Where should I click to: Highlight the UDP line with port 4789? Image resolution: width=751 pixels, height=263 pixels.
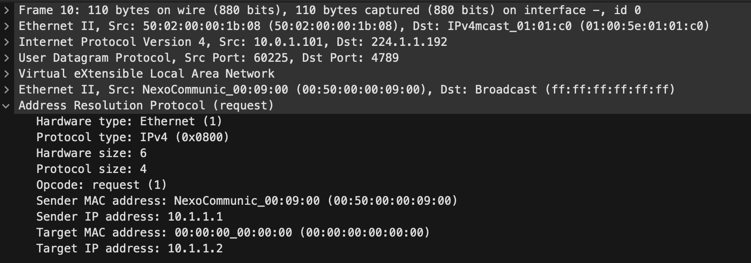click(x=208, y=57)
